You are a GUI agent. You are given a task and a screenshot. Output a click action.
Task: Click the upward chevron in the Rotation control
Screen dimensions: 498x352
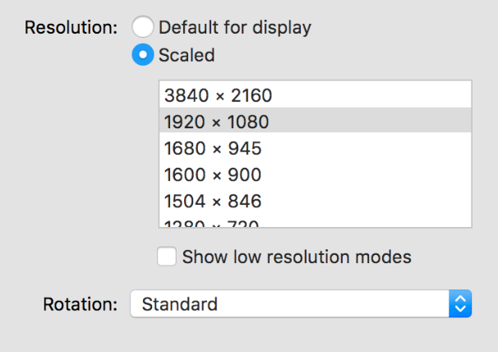point(460,299)
